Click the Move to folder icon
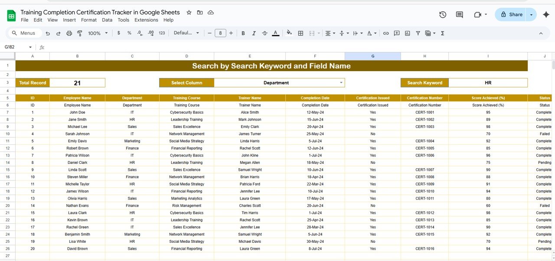Viewport: 555px width, 261px height. click(x=199, y=13)
